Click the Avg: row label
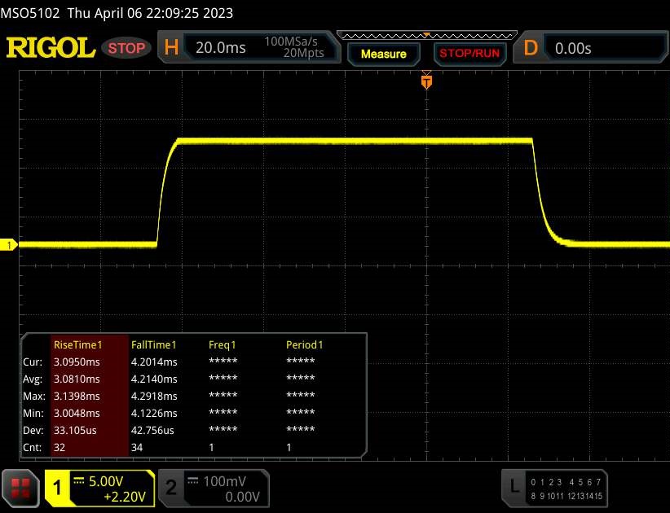670x513 pixels. coord(33,379)
